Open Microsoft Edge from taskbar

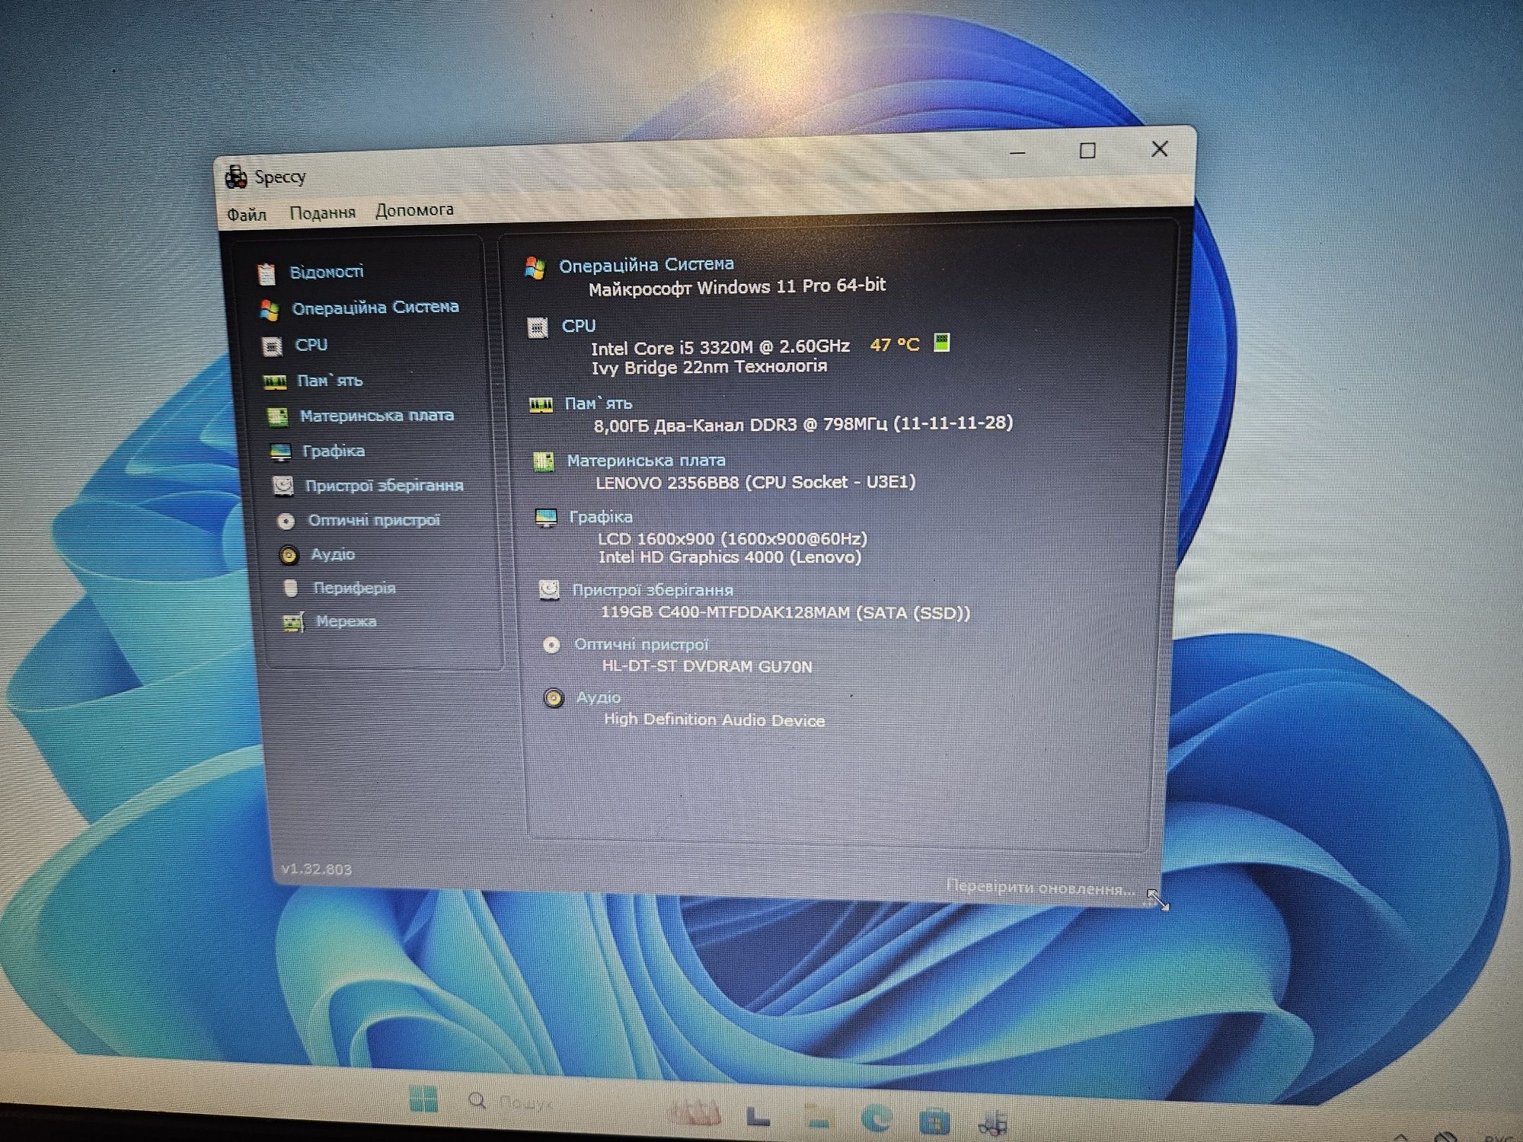(876, 1118)
